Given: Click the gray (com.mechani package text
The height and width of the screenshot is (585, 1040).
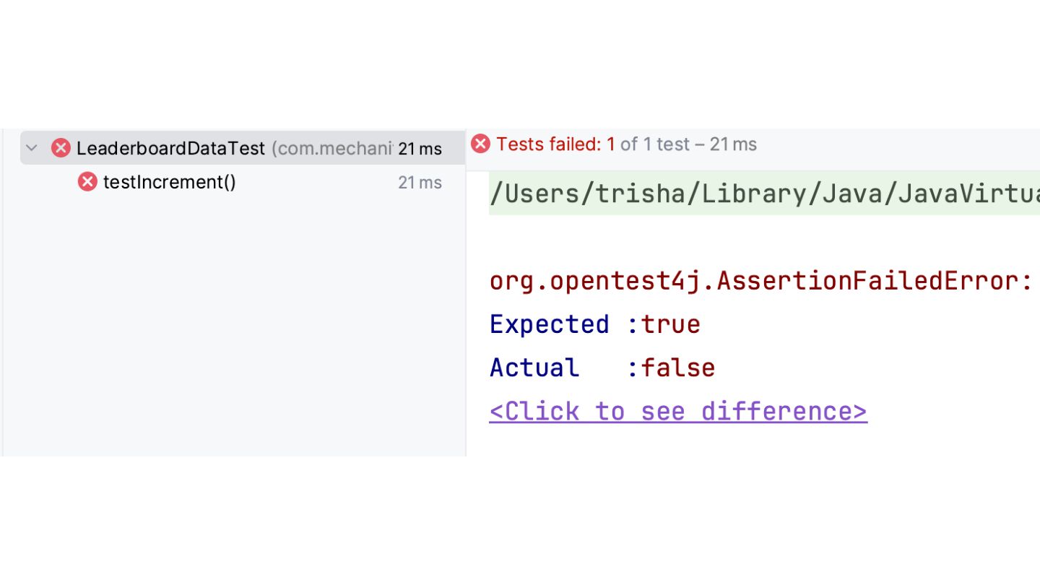Looking at the screenshot, I should point(332,148).
